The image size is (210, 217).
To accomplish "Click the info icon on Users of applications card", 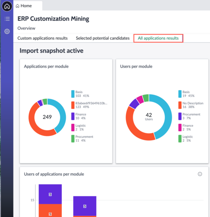I will (x=200, y=174).
